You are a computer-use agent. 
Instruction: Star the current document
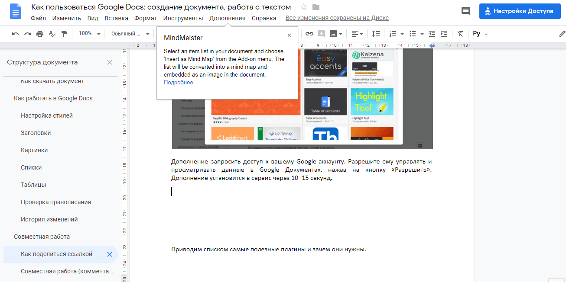[303, 7]
